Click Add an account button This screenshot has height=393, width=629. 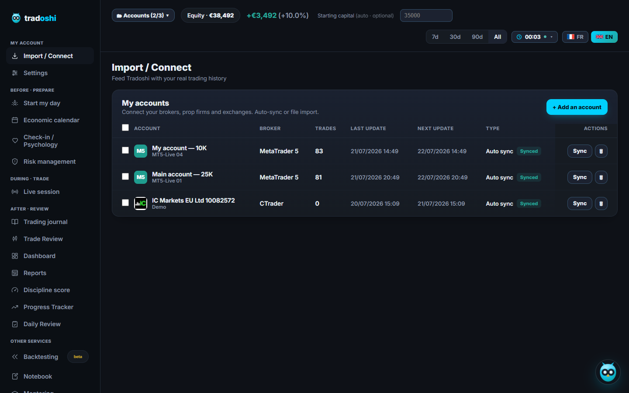(x=577, y=107)
